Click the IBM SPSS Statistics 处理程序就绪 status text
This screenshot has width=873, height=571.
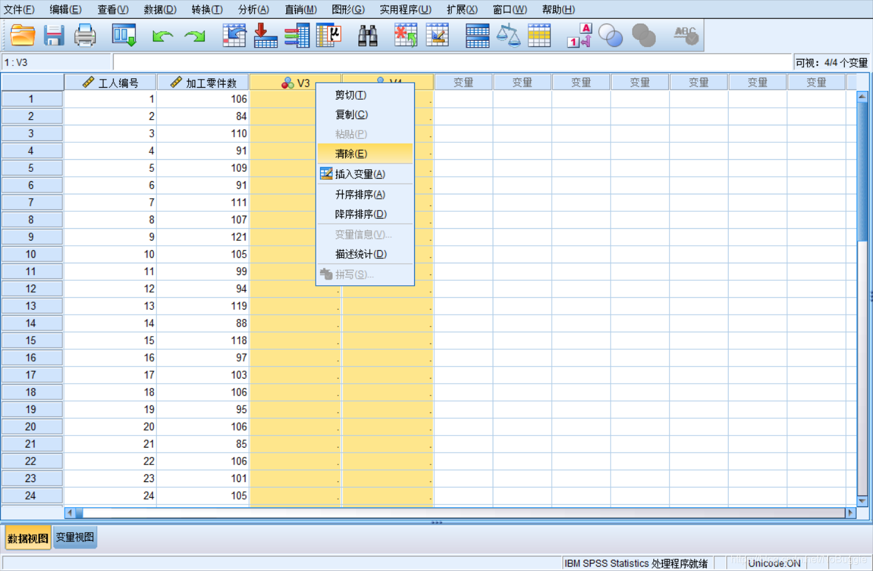click(636, 563)
